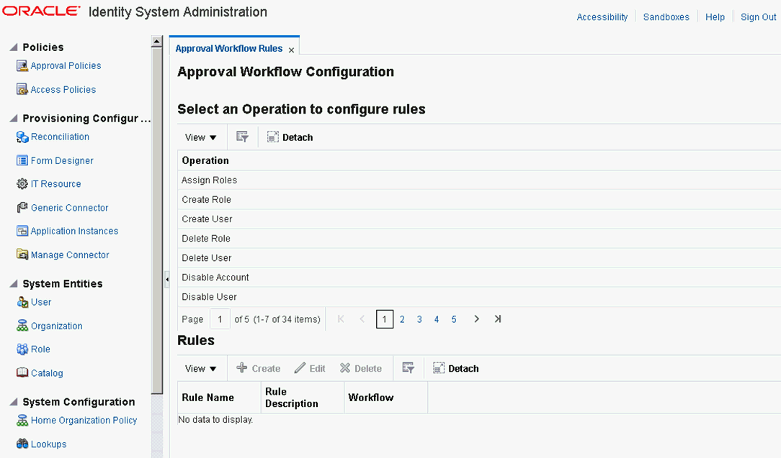
Task: Click the Workflow column header
Action: tap(385, 398)
